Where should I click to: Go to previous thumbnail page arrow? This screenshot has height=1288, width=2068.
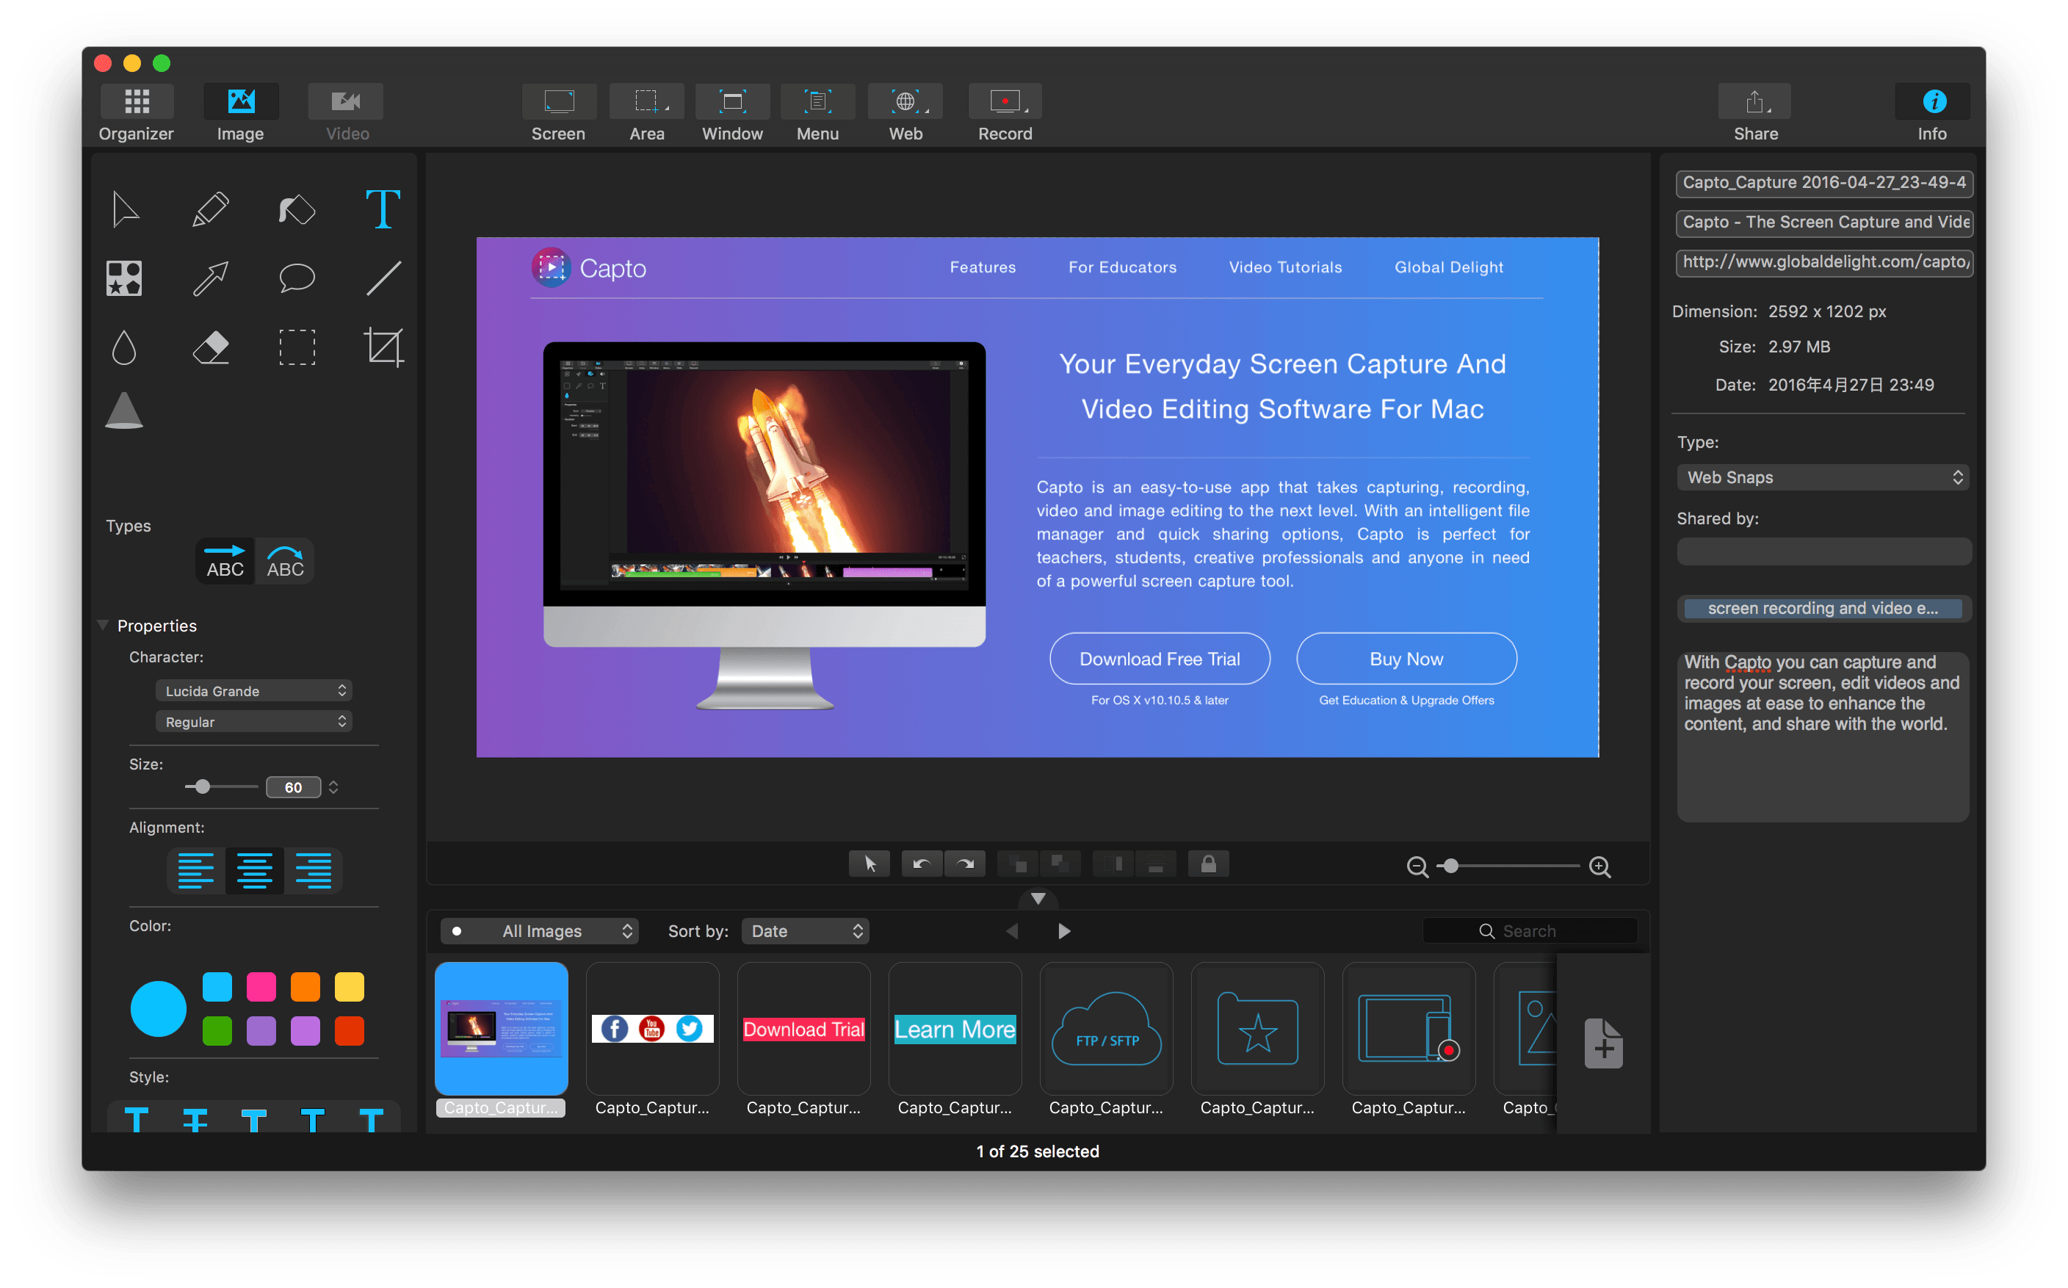coord(1012,931)
